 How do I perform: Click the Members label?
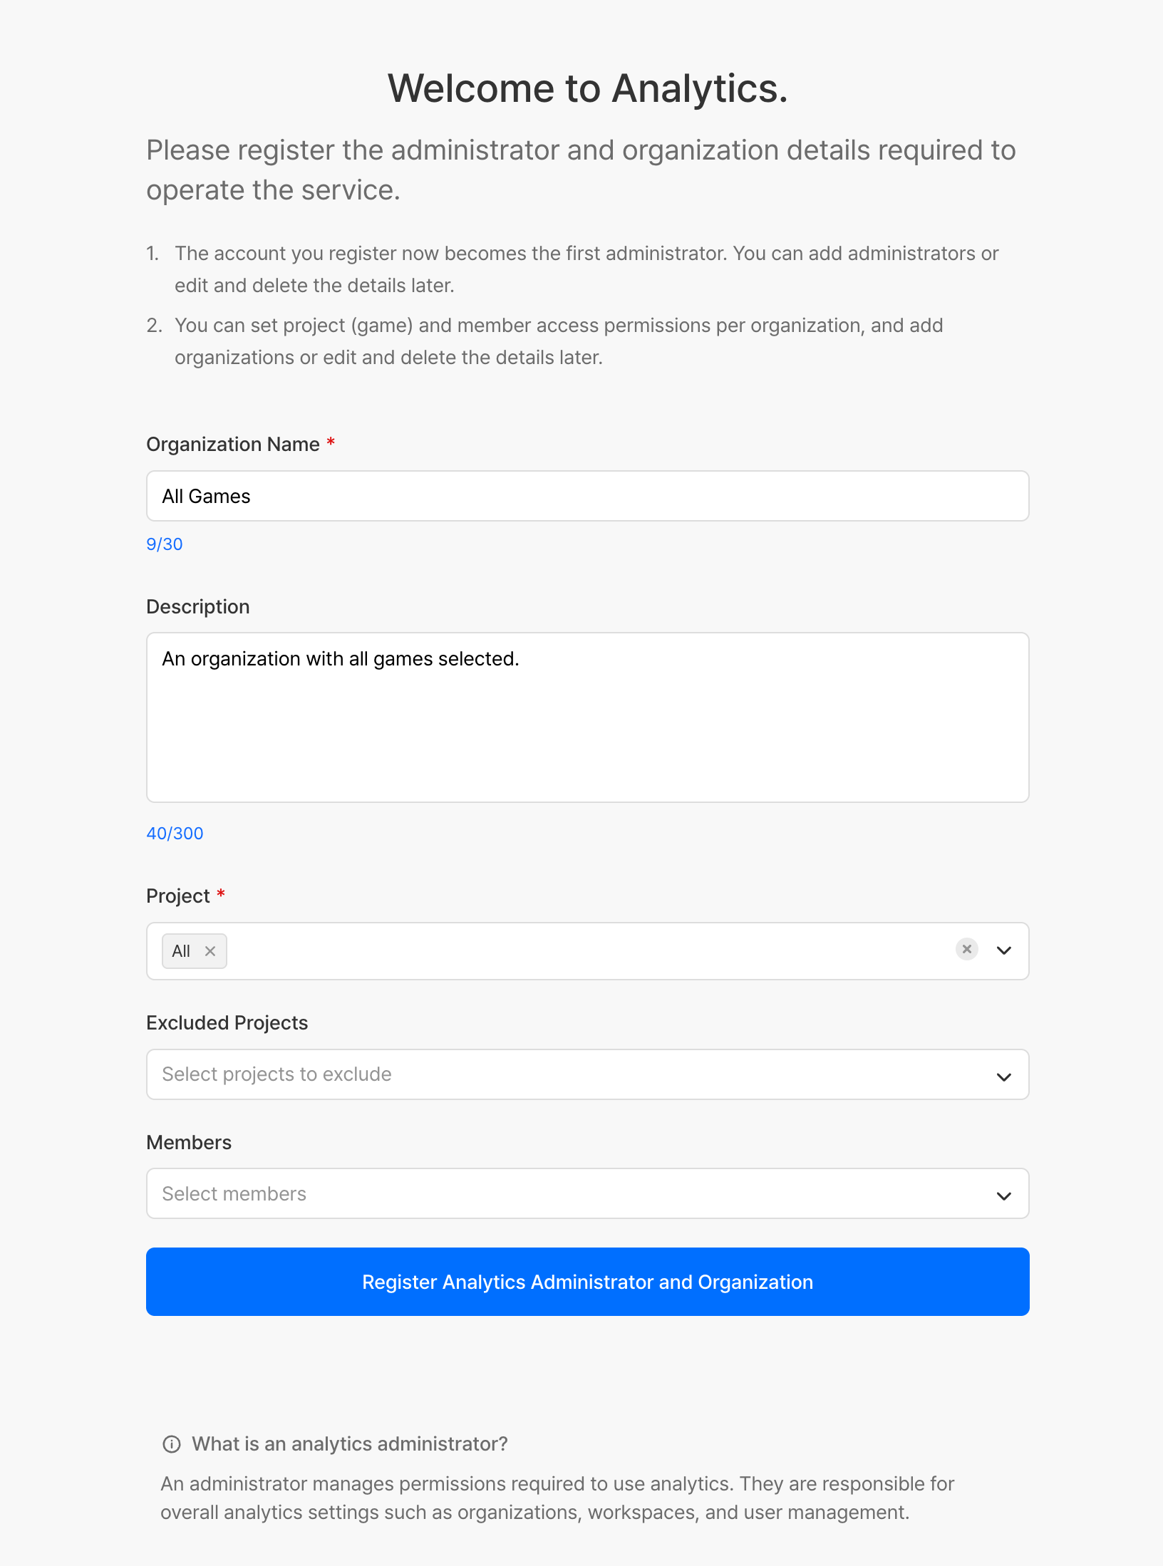tap(189, 1142)
